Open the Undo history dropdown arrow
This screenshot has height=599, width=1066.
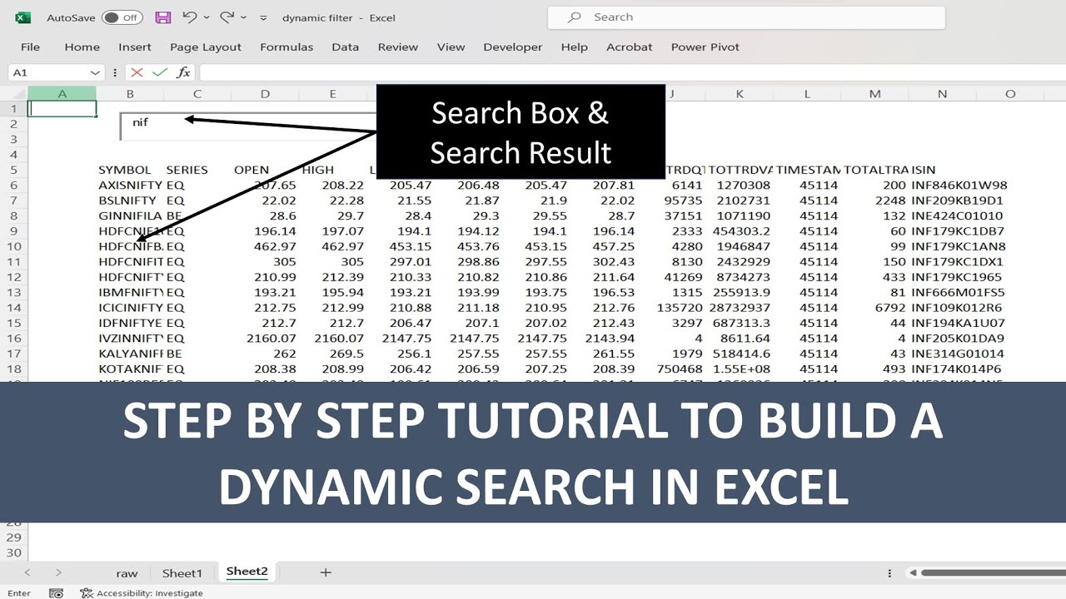tap(206, 17)
